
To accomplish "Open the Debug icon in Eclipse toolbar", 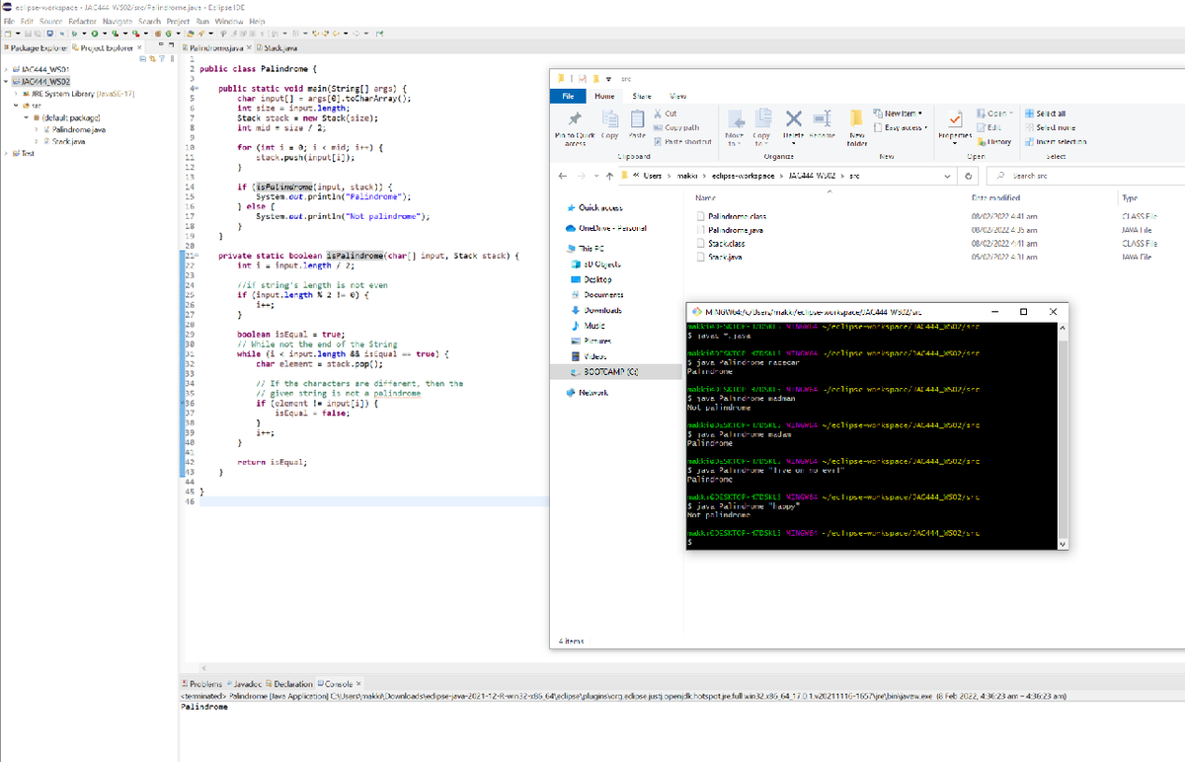I will click(x=75, y=35).
